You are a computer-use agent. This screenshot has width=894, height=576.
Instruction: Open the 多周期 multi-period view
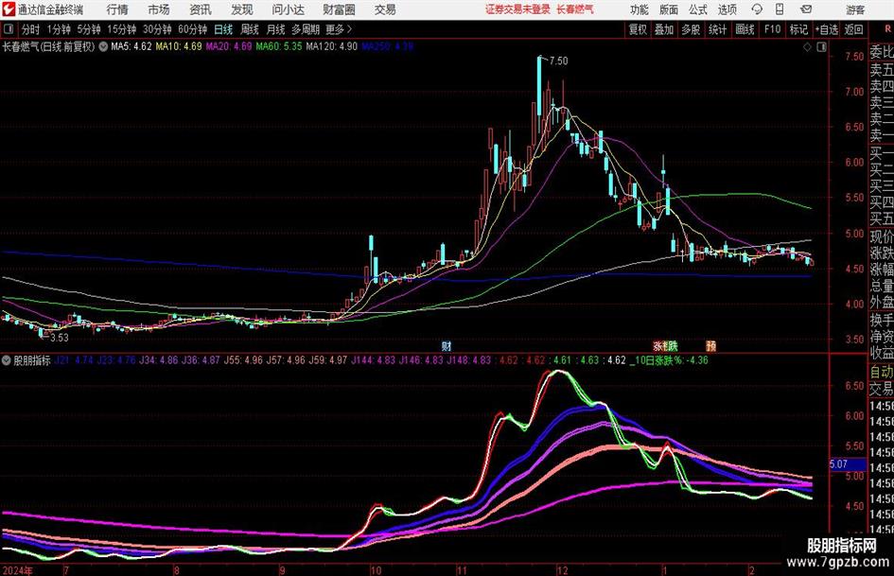tap(306, 29)
